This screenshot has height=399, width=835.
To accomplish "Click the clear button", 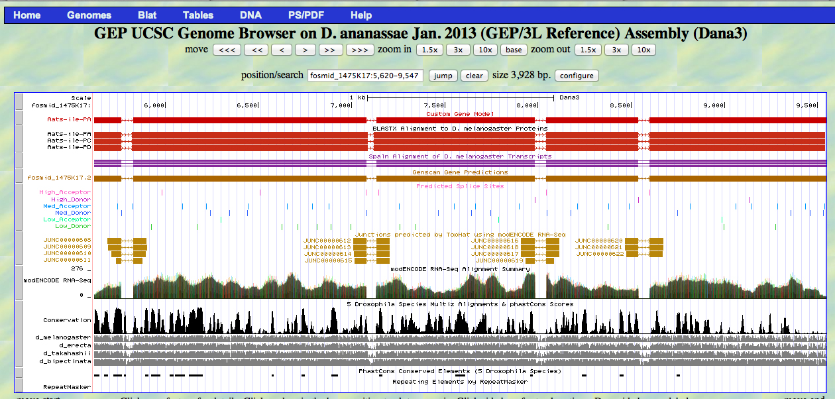I will click(474, 76).
